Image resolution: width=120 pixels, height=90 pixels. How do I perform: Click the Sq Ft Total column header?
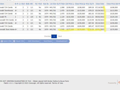pos(60,4)
